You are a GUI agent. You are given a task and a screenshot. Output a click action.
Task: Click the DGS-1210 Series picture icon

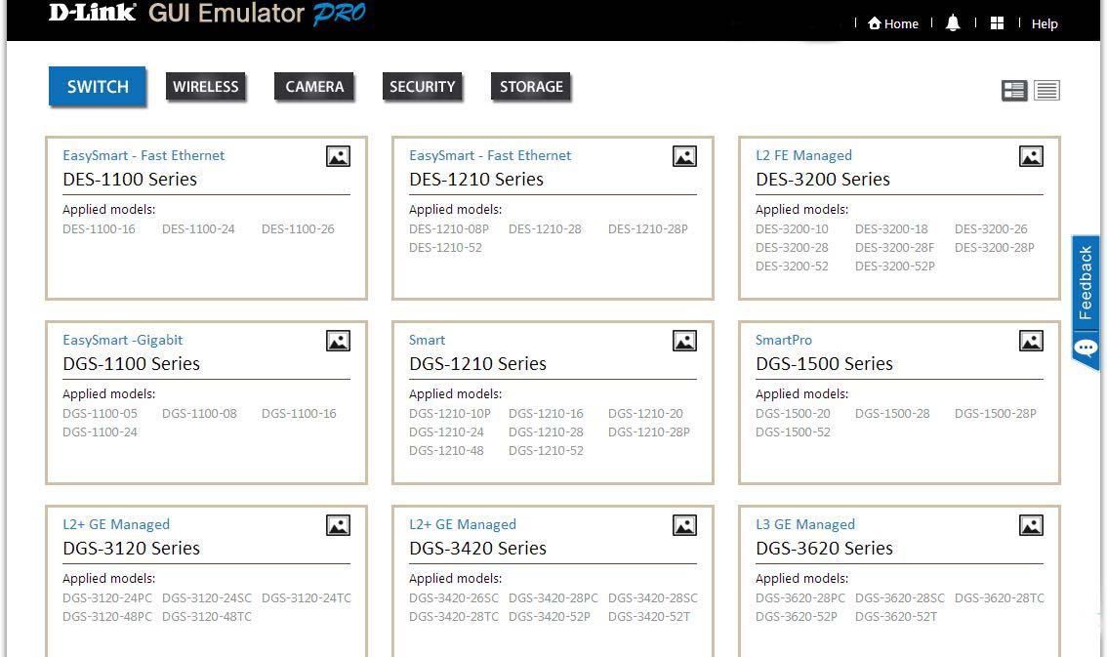(684, 341)
